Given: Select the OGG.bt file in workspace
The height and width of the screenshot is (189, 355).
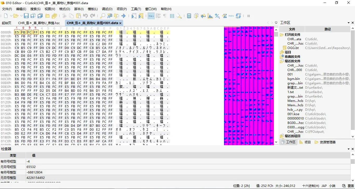Looking at the screenshot, I should (x=293, y=48).
